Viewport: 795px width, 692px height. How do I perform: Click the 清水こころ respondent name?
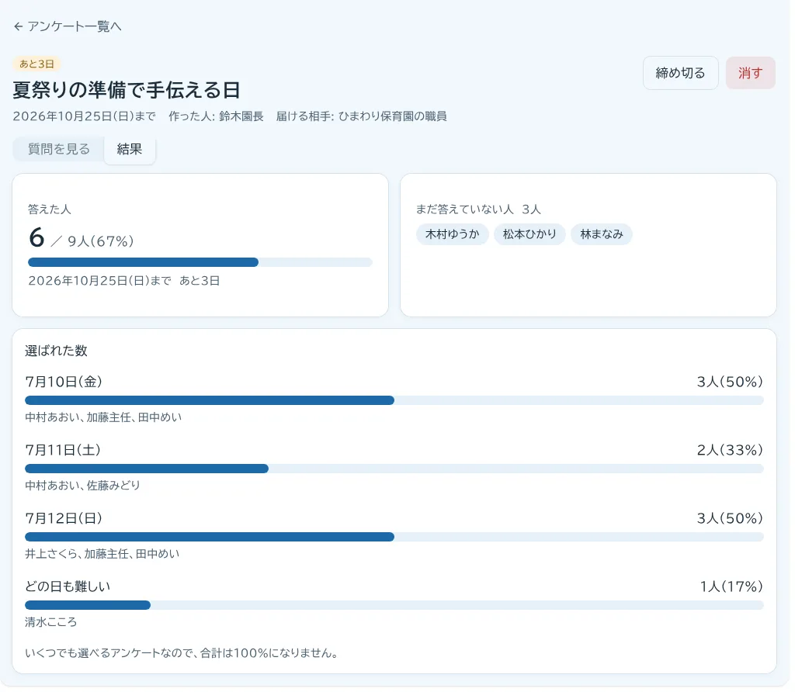coord(50,621)
